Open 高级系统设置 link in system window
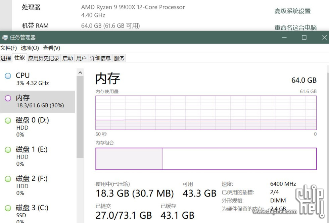The width and height of the screenshot is (329, 223). (292, 11)
